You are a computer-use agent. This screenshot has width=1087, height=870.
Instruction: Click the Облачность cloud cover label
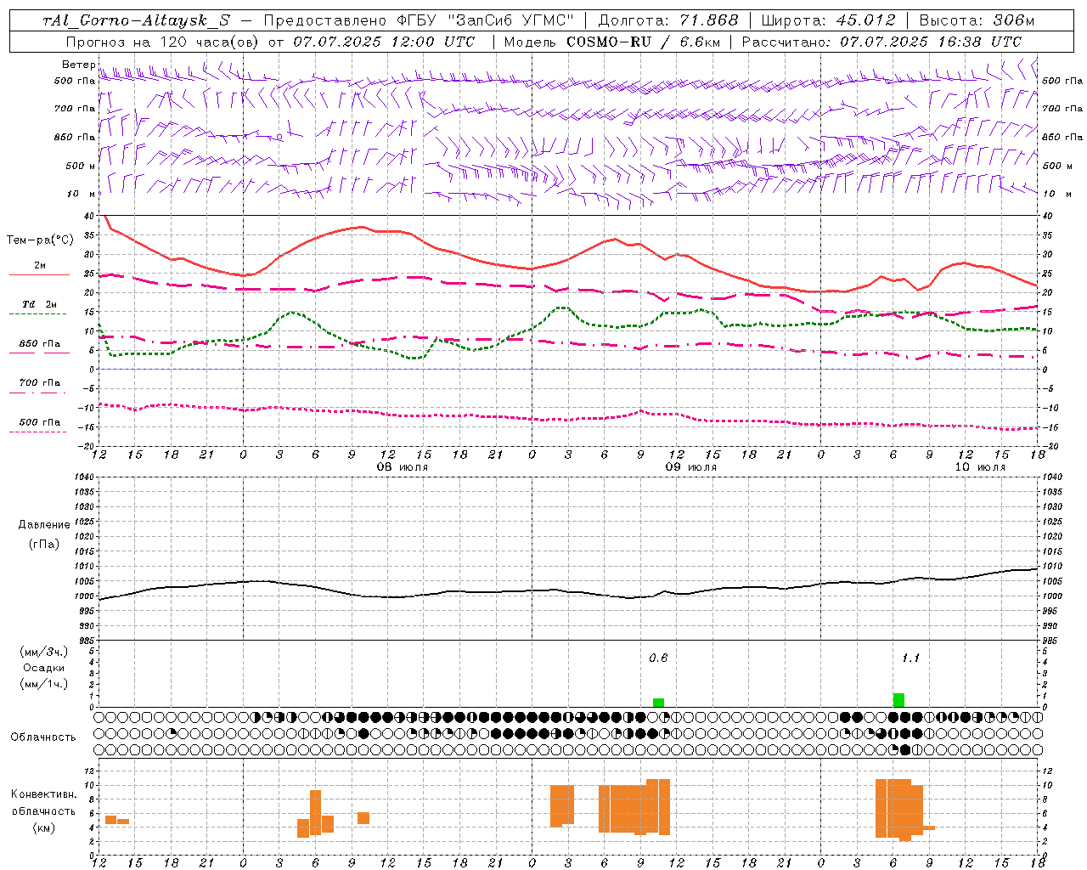[43, 737]
